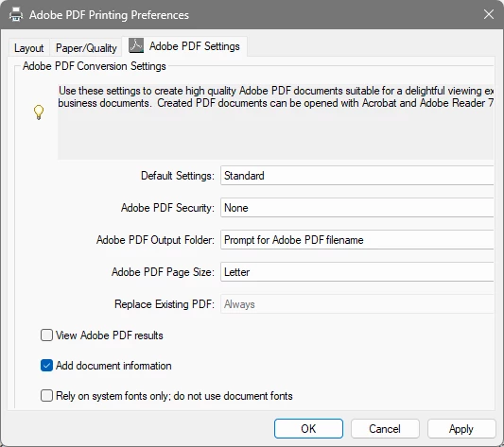The image size is (504, 447).
Task: Click the settings description text box
Action: tap(276, 122)
